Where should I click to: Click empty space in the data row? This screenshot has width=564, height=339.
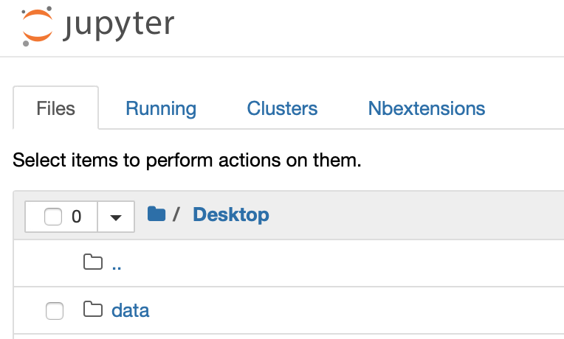(354, 310)
